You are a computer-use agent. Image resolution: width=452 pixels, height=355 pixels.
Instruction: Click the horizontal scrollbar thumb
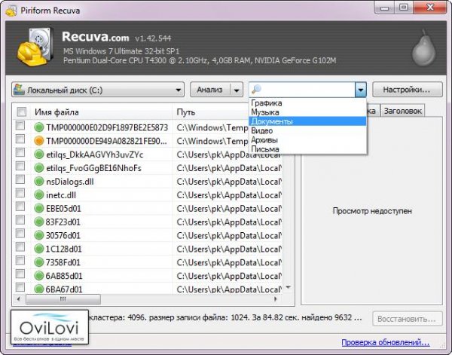click(x=63, y=299)
